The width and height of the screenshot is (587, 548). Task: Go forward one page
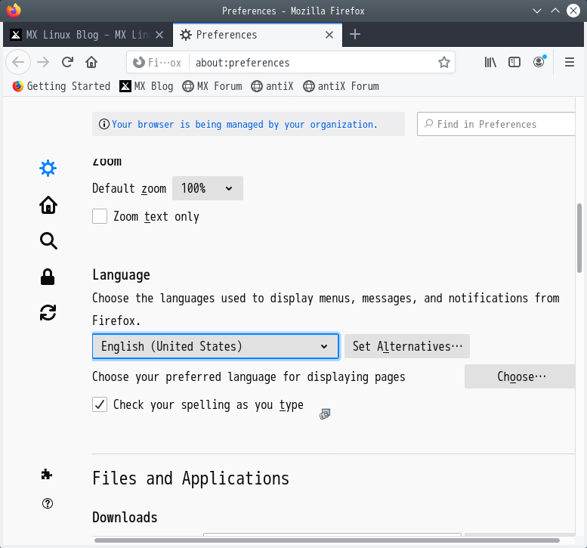[43, 62]
